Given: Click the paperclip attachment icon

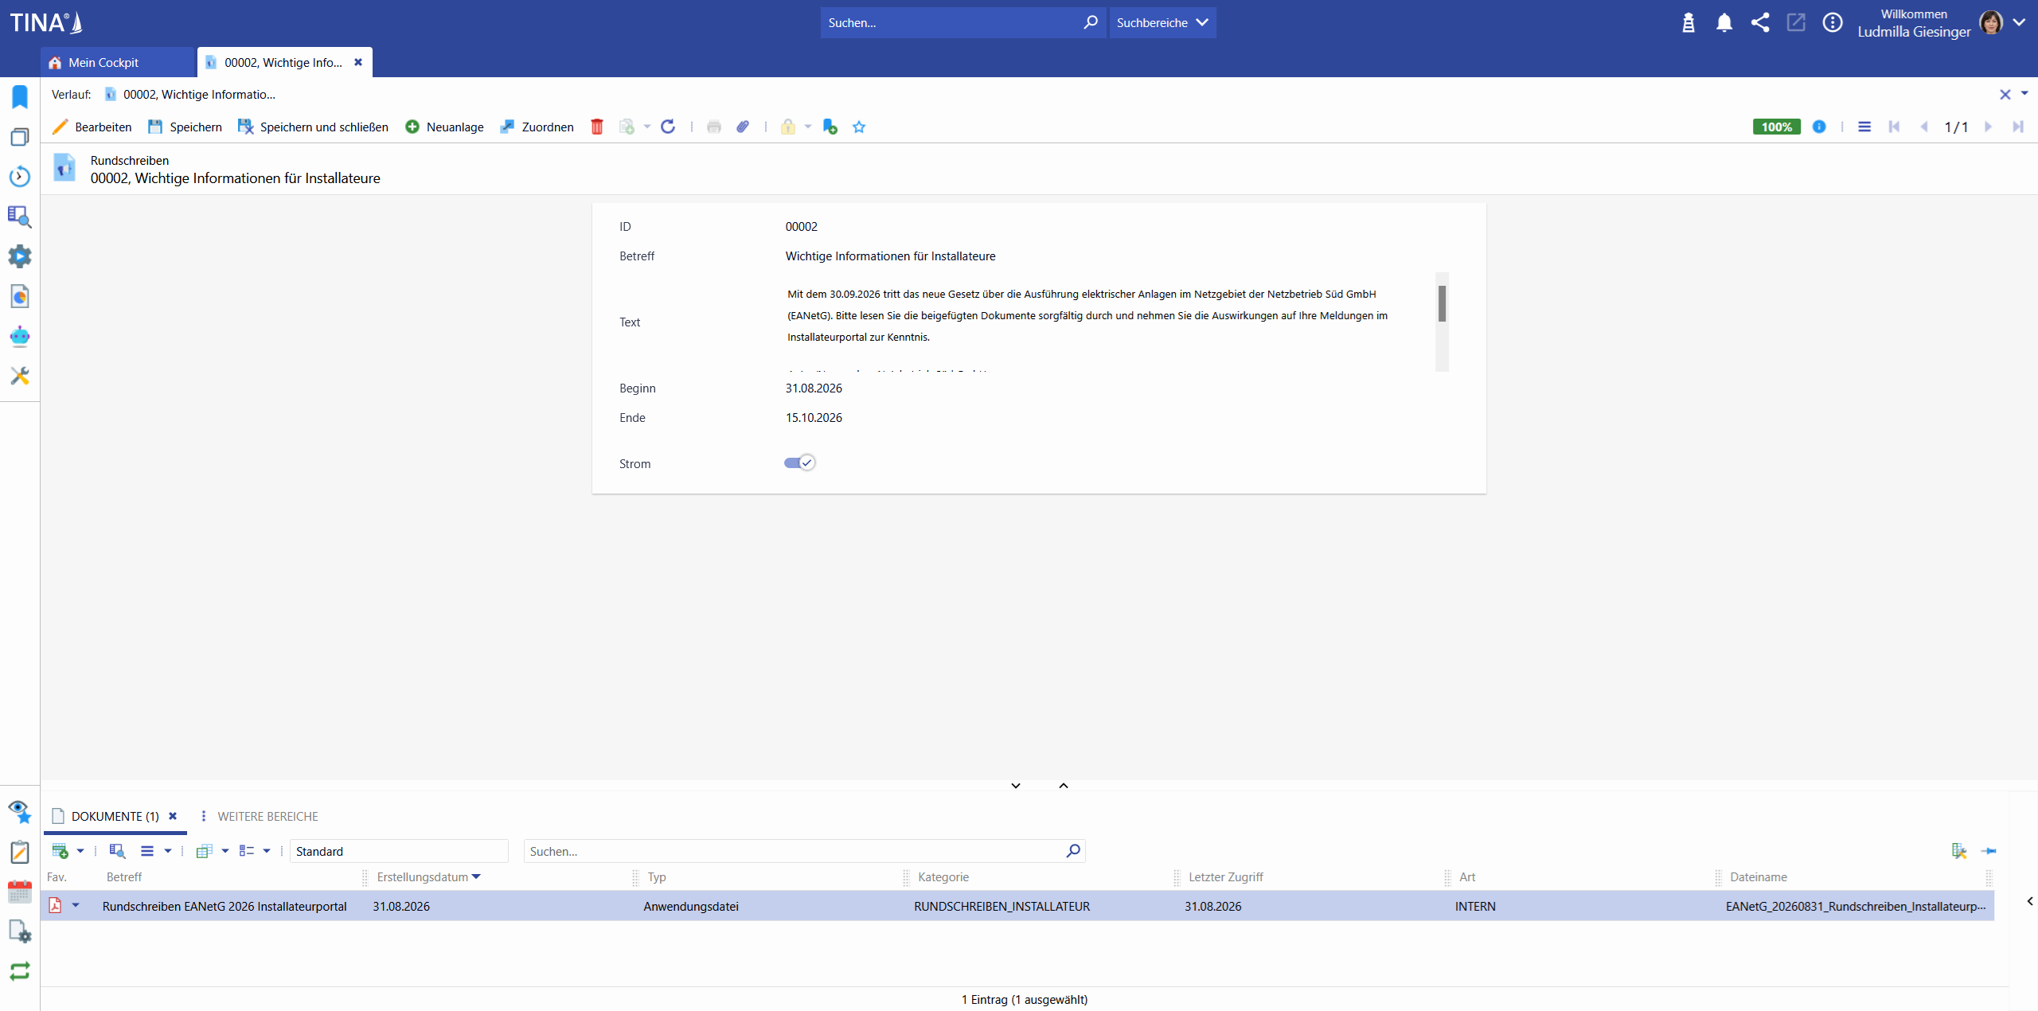Looking at the screenshot, I should tap(743, 127).
